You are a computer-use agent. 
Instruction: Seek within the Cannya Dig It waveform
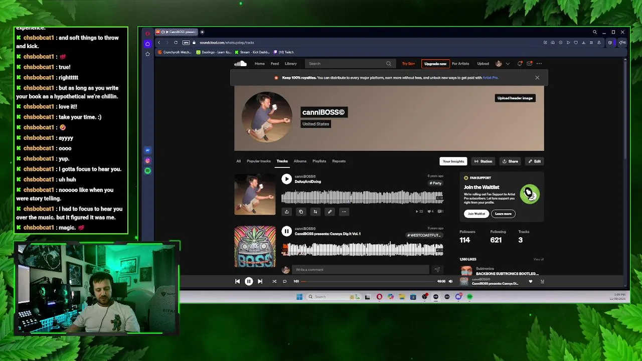tap(362, 249)
